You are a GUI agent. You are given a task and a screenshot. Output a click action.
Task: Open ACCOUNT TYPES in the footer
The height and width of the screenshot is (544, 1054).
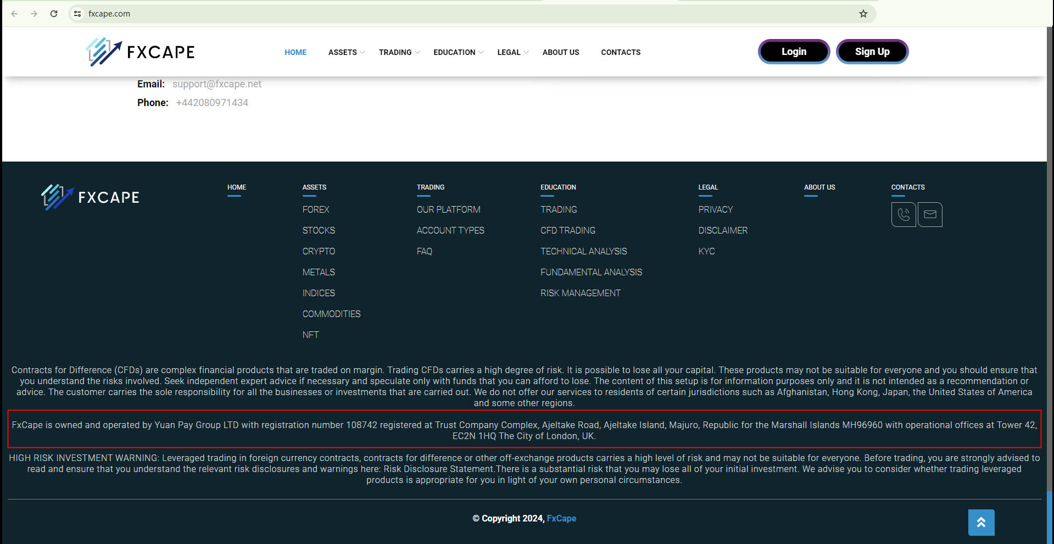(450, 230)
